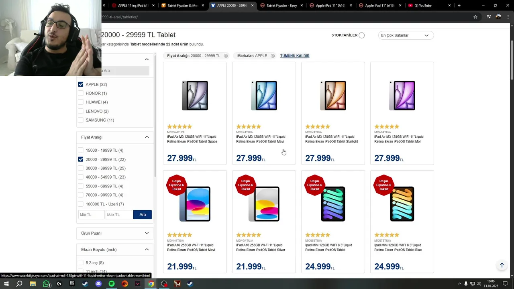Image resolution: width=514 pixels, height=289 pixels.
Task: Remove the Fiyat Aralığı filter chip
Action: point(226,56)
